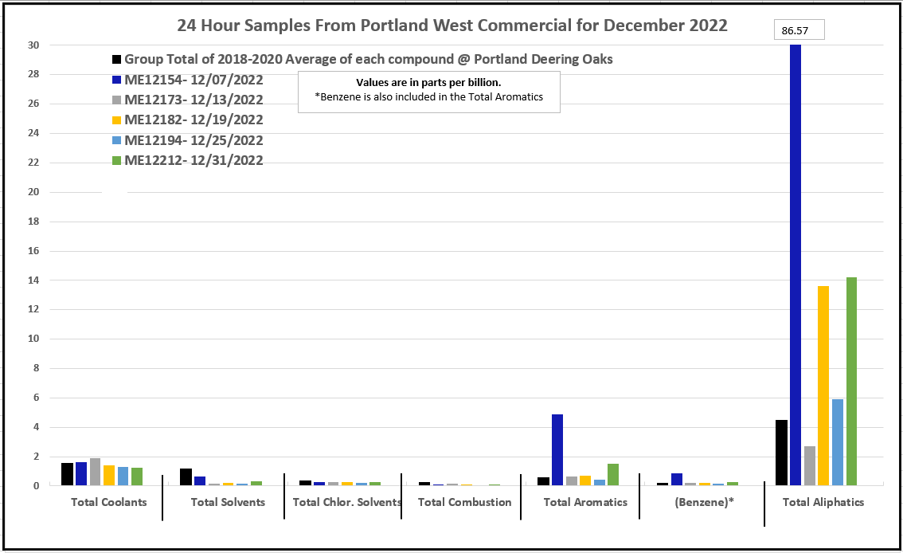Select the gray Total Coolants bar
The height and width of the screenshot is (553, 903).
(96, 472)
